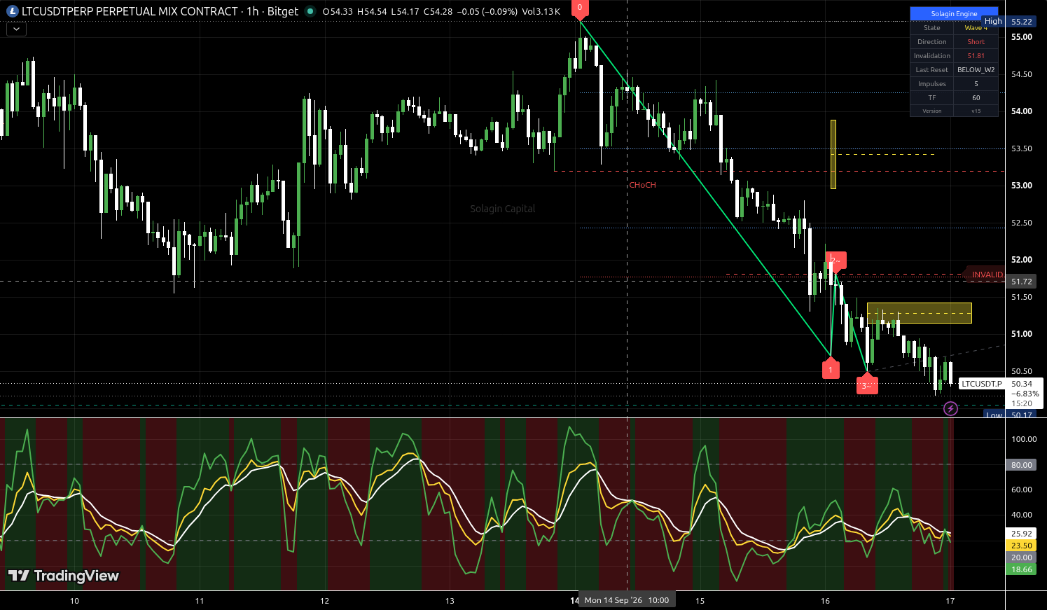Click the 55.00 price axis label

[x=1022, y=37]
